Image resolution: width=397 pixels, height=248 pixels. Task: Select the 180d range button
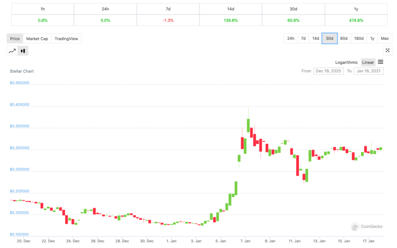point(359,38)
